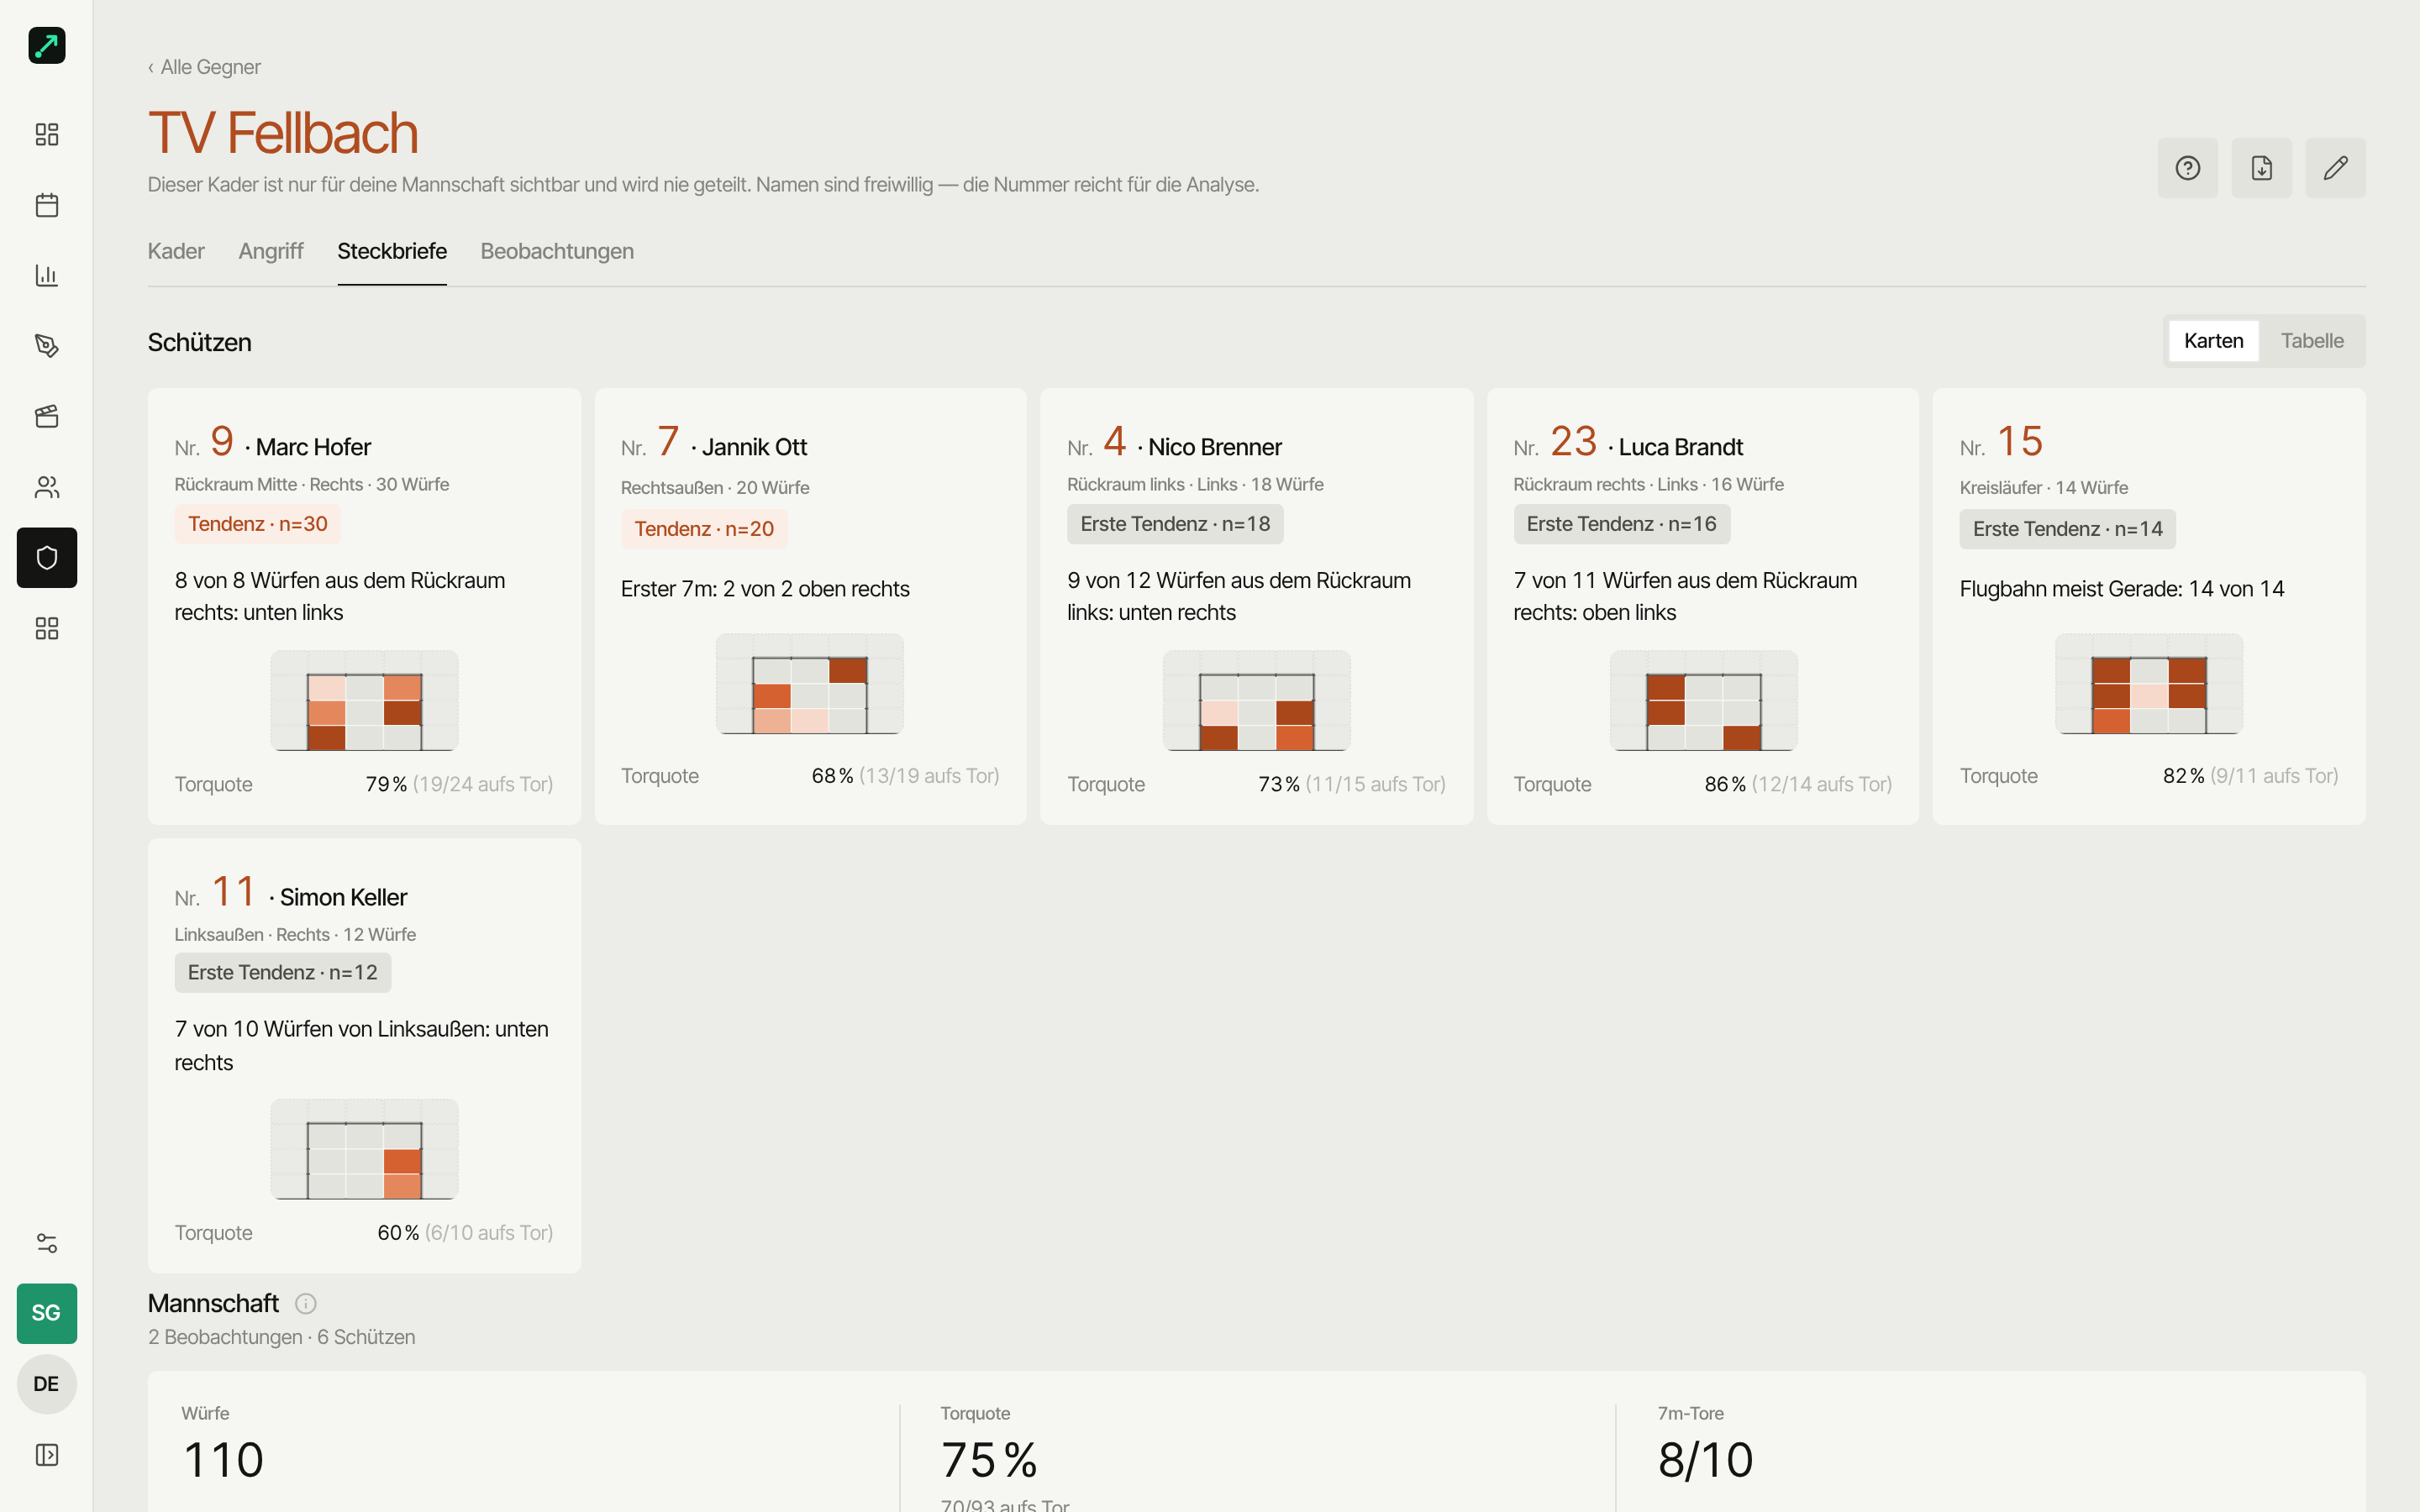This screenshot has width=2420, height=1512.
Task: Click 'Flugbahn meist Gerade: 14 von 14'
Action: pos(2121,589)
